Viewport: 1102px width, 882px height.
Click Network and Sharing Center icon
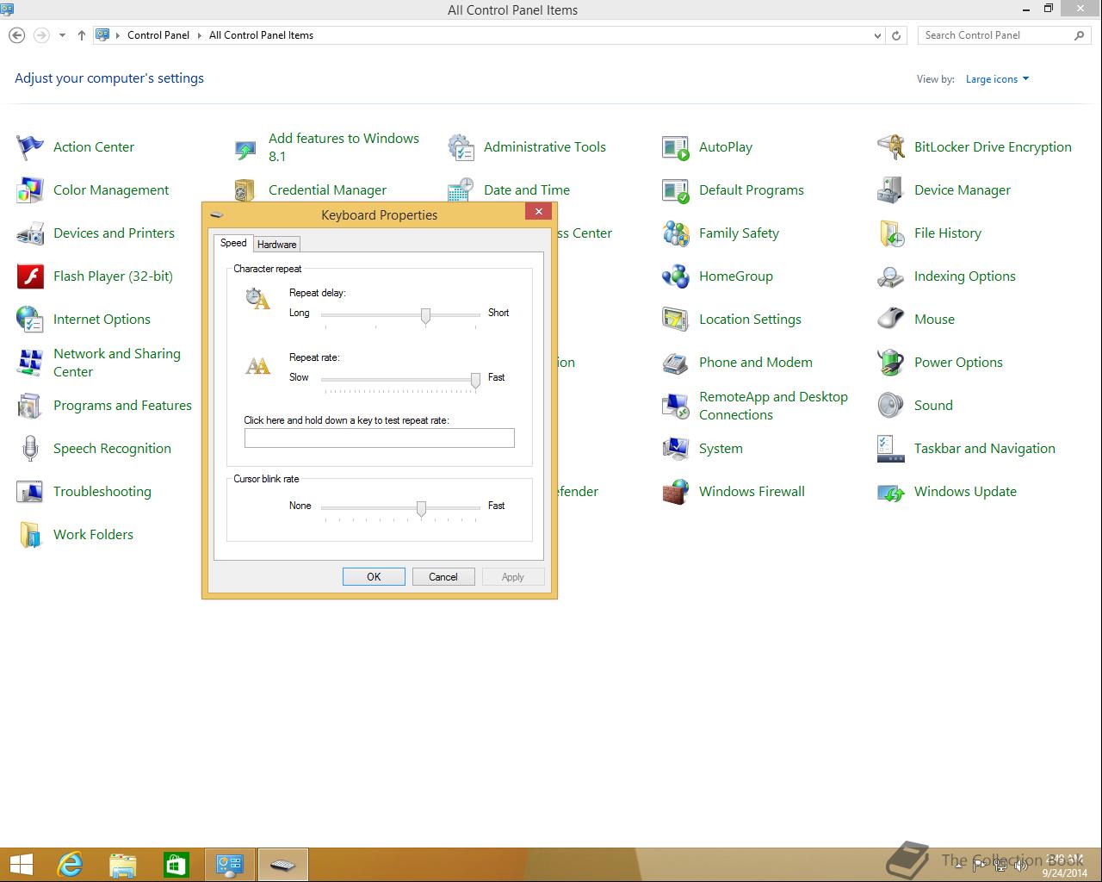(30, 363)
